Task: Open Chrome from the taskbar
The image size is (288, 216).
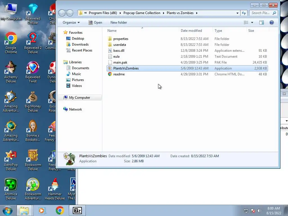Action: tap(60, 210)
